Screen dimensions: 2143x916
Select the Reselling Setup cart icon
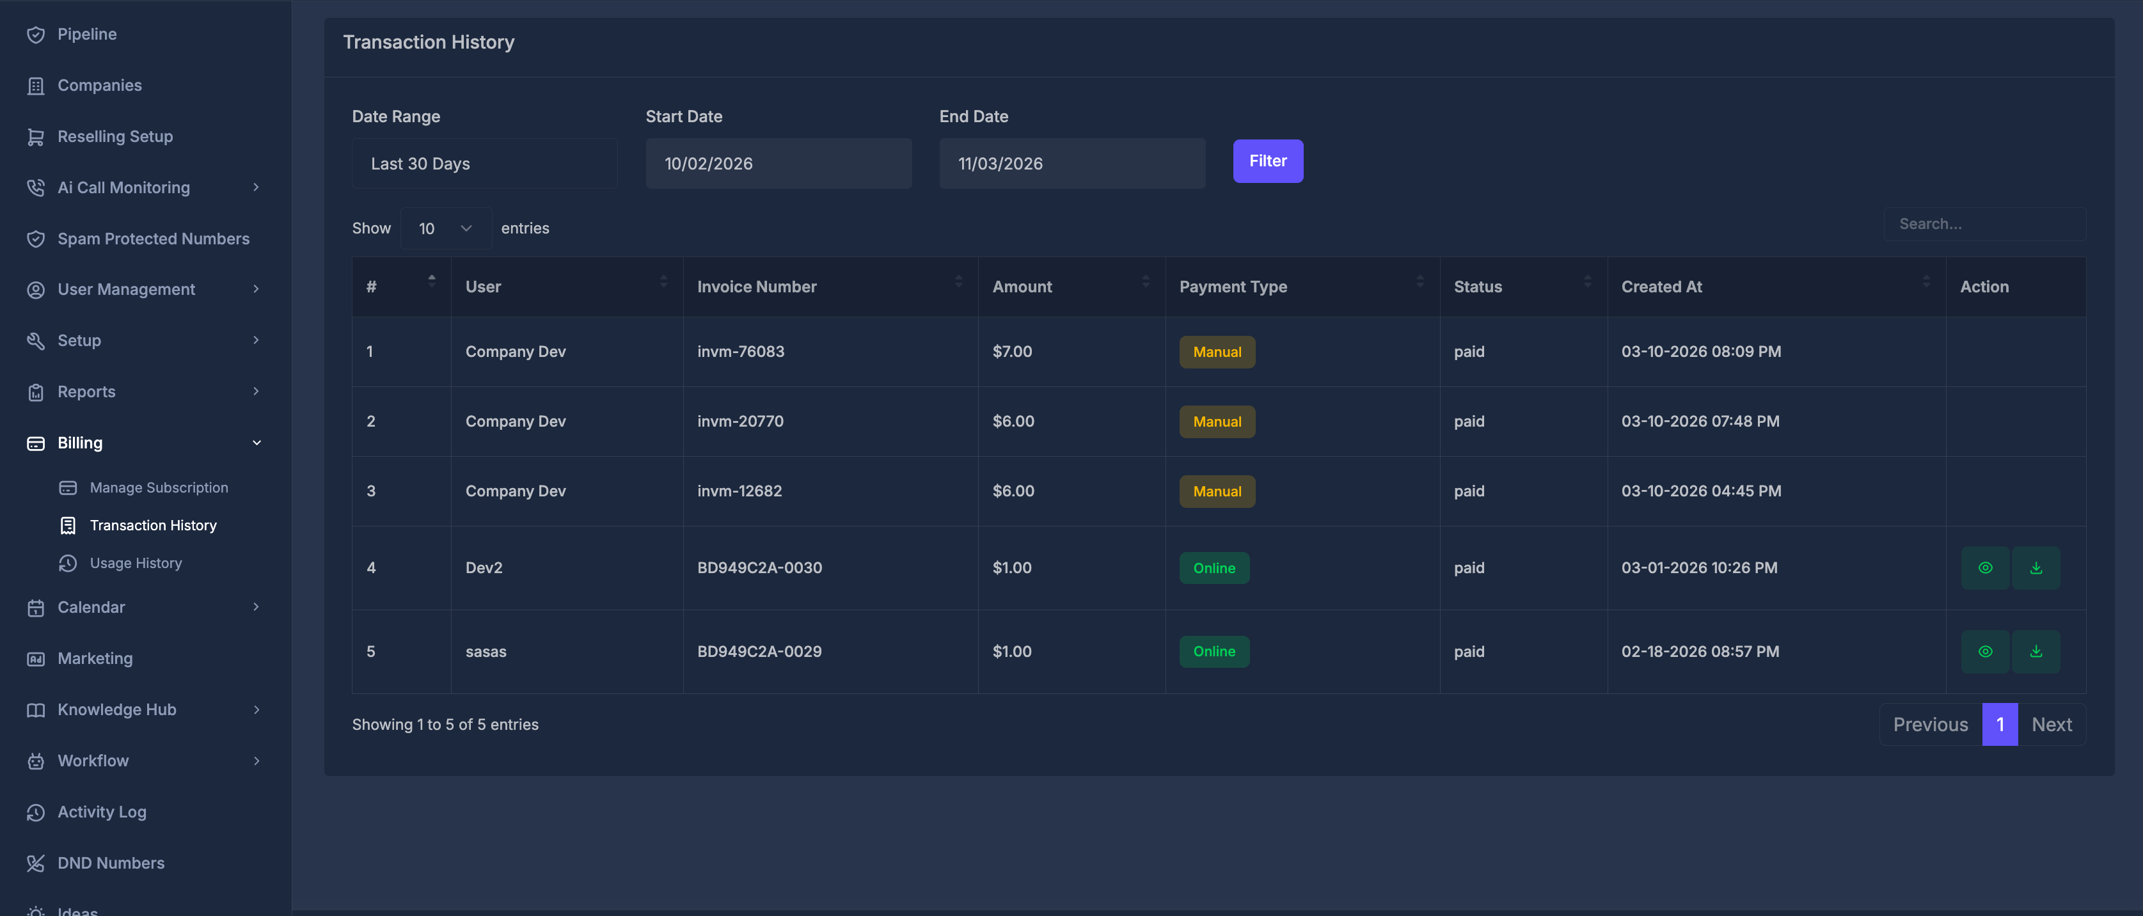point(36,136)
